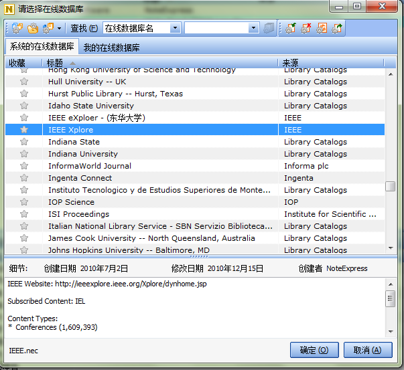Click the database list scrollbar thumb

click(x=391, y=186)
